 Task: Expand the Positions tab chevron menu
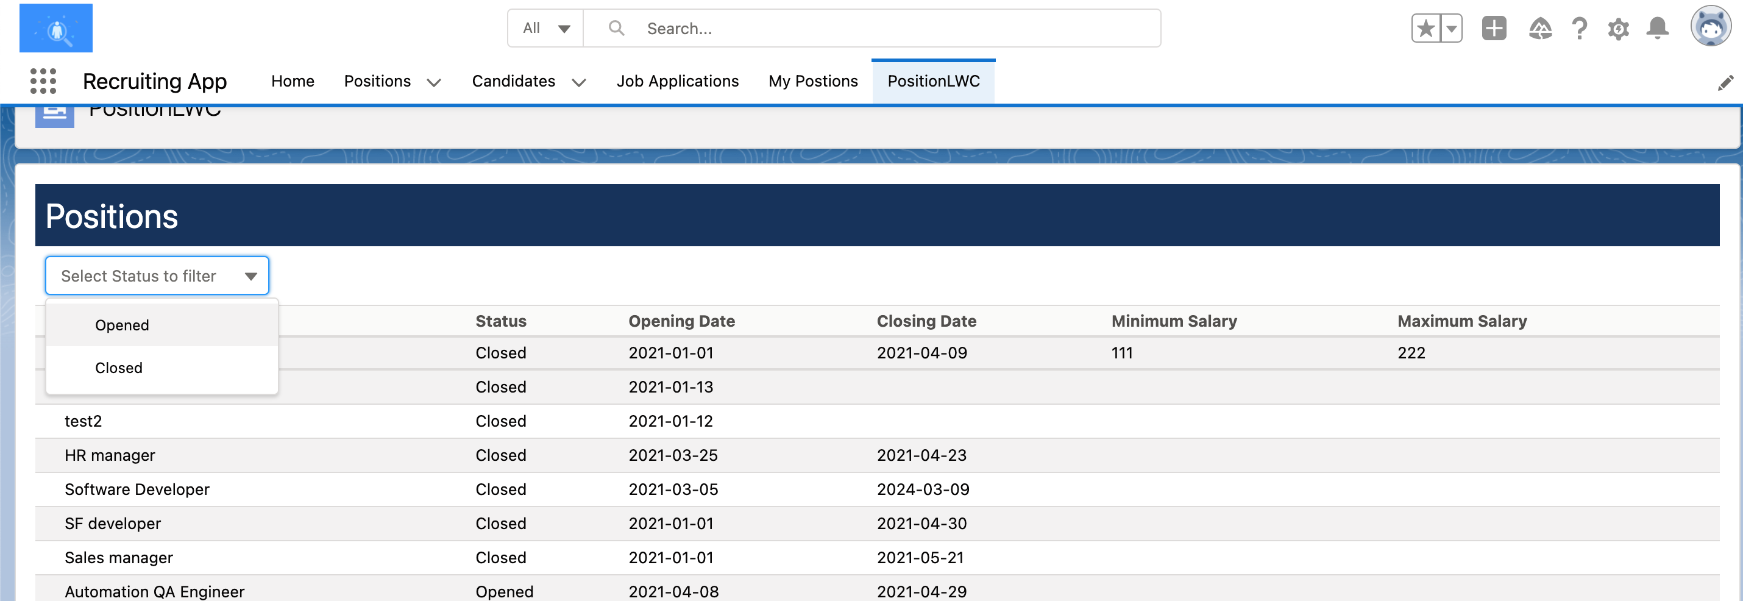[434, 82]
